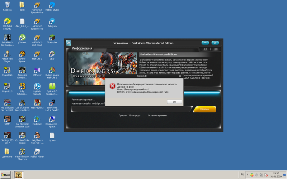Select the Call of Juarez Bound in Blood icon
Viewport: 287px width, 179px height.
[x=22, y=105]
